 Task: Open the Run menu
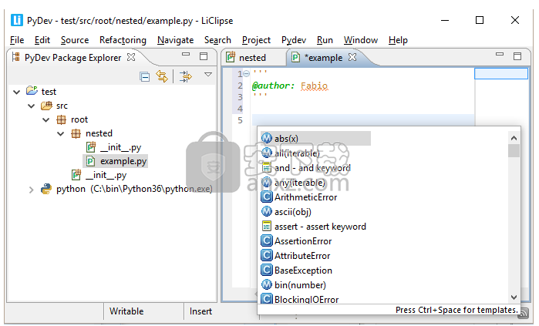325,40
